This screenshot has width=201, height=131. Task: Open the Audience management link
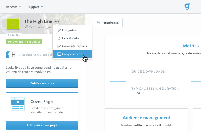click(x=146, y=118)
